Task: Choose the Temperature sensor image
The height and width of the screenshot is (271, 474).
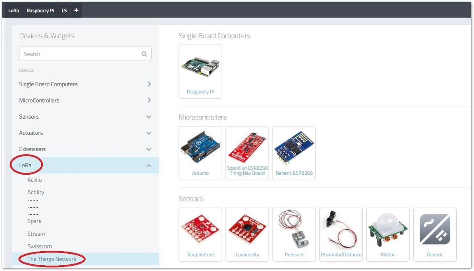Action: coord(200,229)
